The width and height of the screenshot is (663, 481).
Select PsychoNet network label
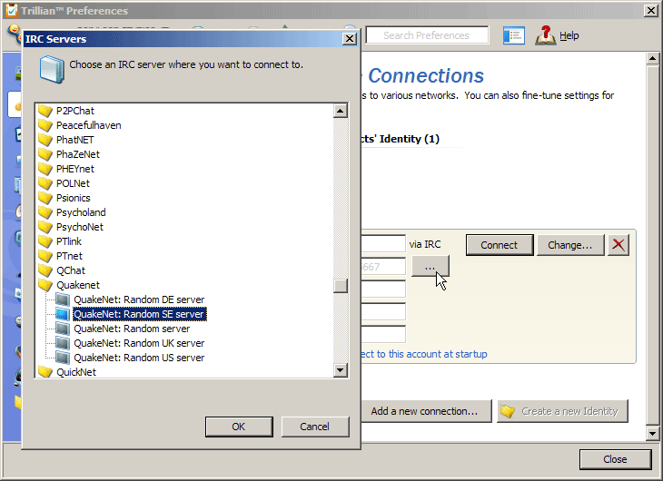coord(80,227)
